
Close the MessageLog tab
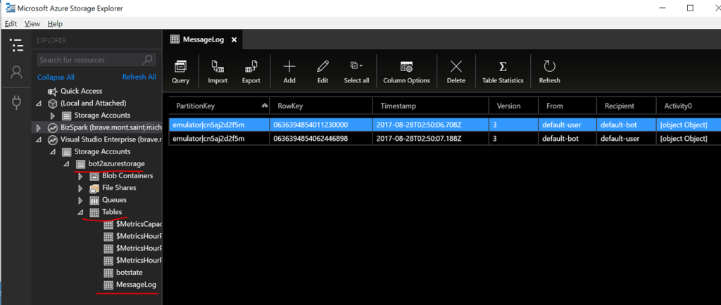click(234, 40)
